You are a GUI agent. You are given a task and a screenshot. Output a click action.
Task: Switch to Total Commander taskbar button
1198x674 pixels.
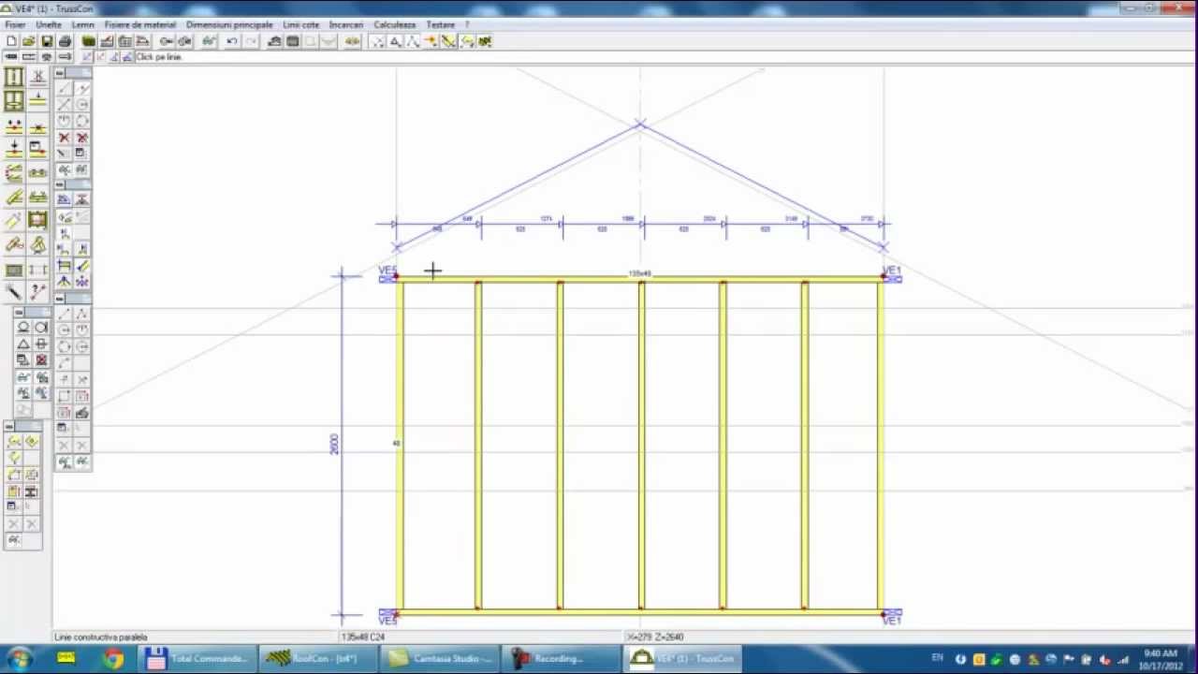tap(197, 659)
